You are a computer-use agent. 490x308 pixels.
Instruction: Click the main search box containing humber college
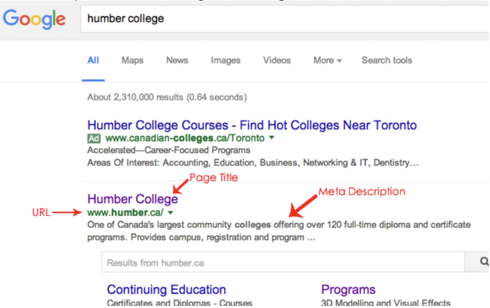coord(285,19)
